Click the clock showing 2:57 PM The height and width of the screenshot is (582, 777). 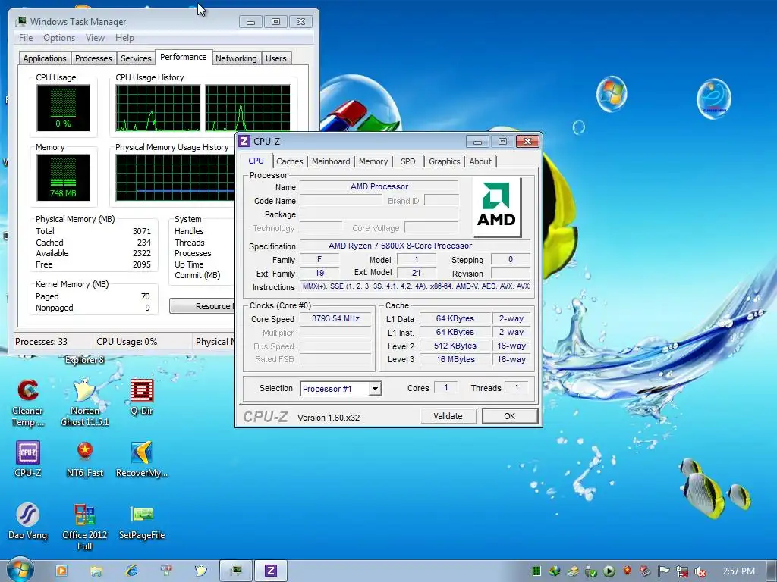(738, 571)
